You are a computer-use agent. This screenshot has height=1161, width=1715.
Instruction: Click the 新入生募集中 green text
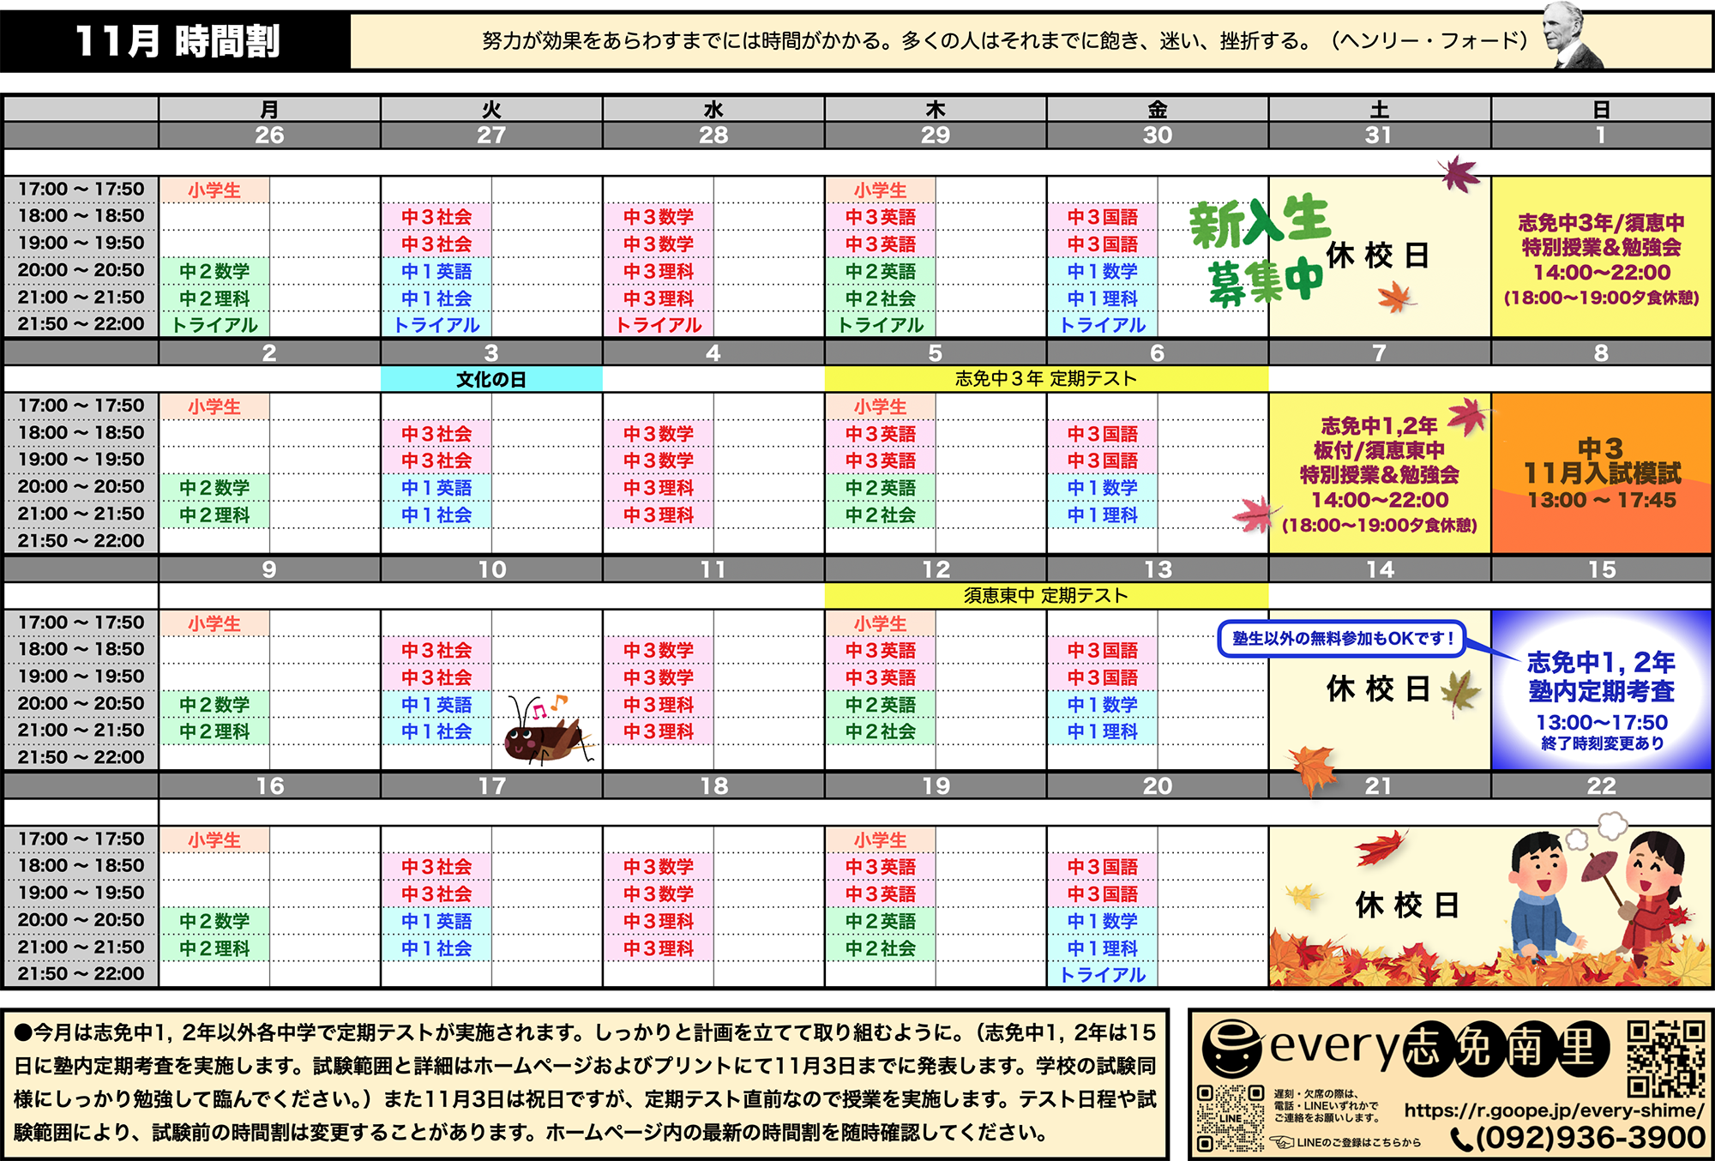click(x=1259, y=250)
